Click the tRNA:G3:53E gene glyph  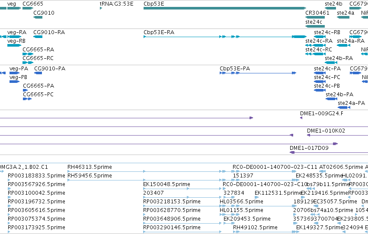coord(101,8)
